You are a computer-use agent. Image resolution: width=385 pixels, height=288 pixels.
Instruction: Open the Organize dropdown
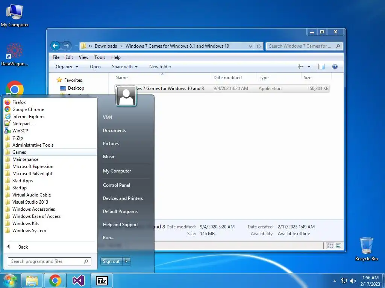pos(67,67)
